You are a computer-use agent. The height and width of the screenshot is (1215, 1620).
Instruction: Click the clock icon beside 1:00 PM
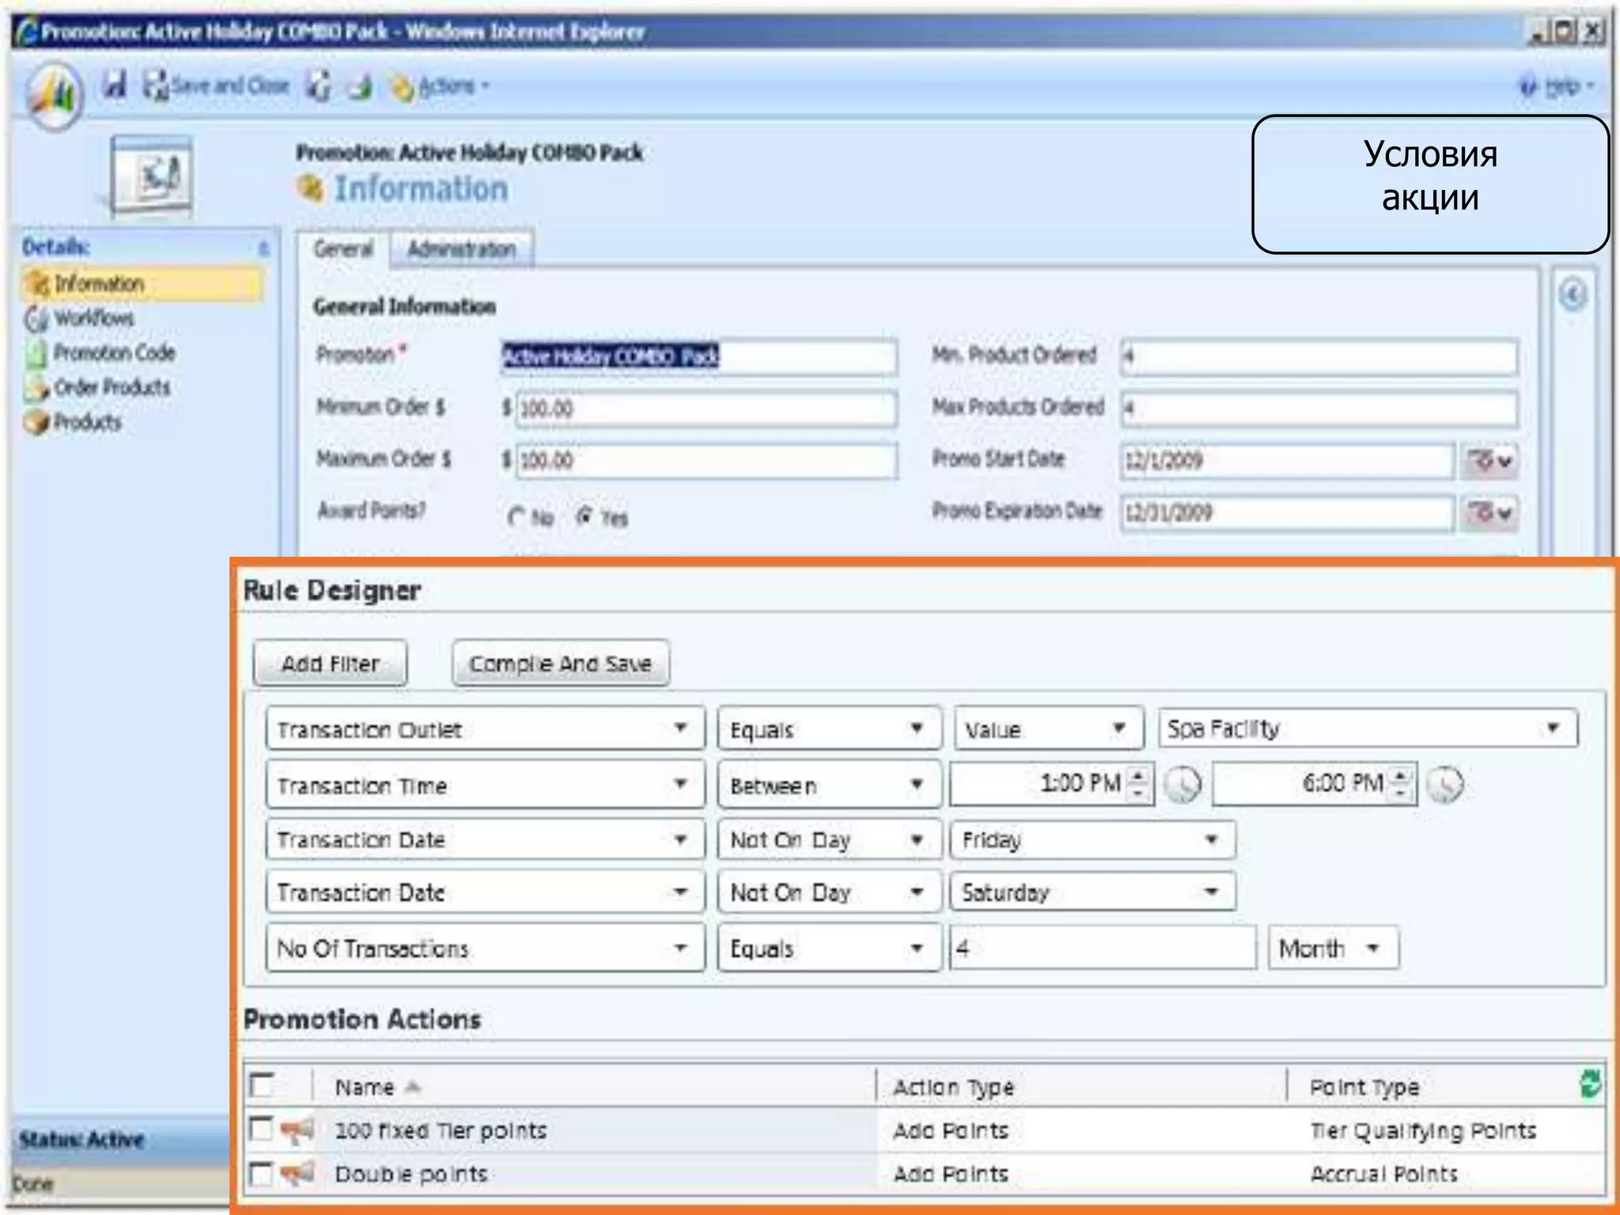point(1183,785)
